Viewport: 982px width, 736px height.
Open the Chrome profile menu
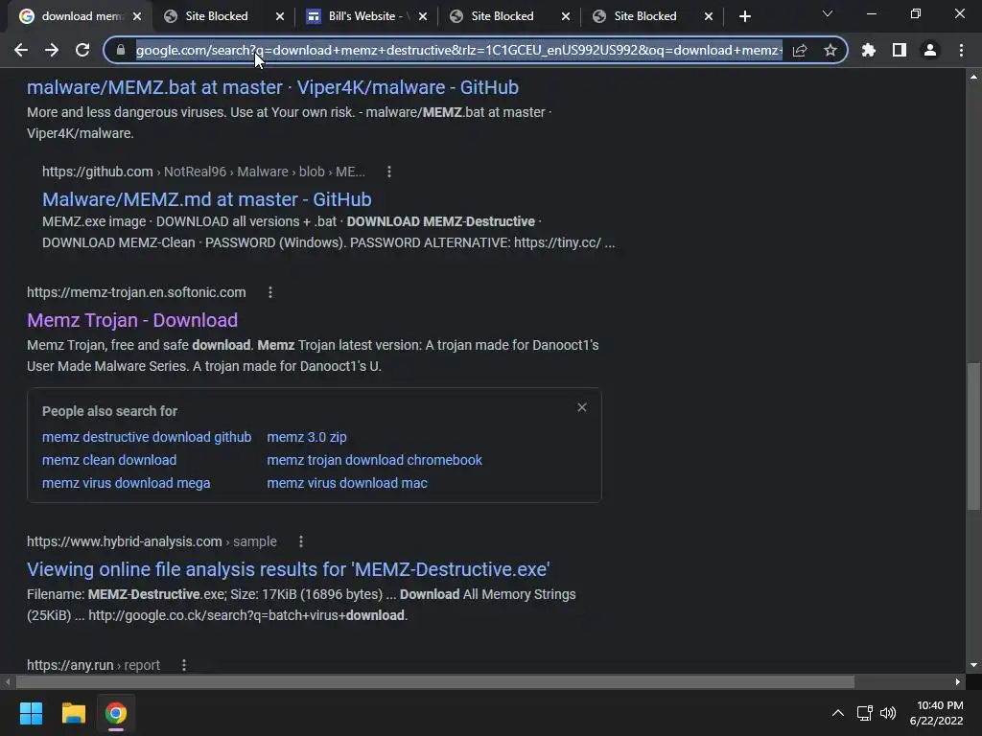pos(930,50)
